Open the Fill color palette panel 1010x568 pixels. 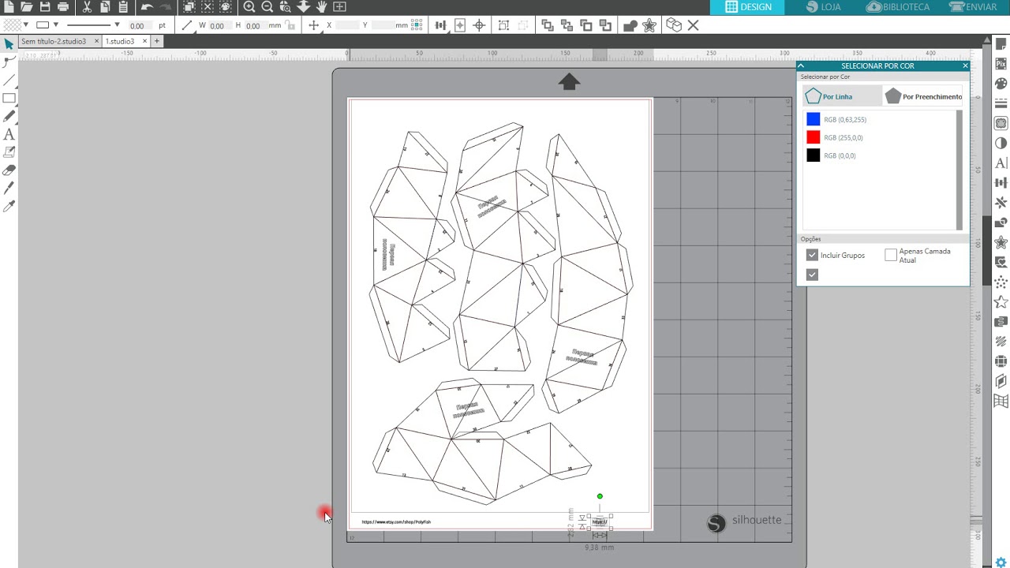click(1001, 83)
